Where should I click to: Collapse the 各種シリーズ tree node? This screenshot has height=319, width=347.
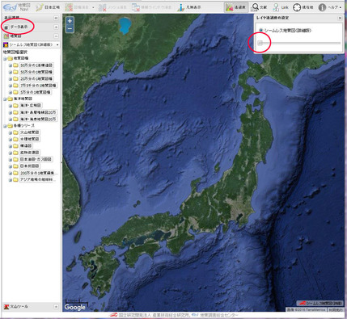[5, 126]
